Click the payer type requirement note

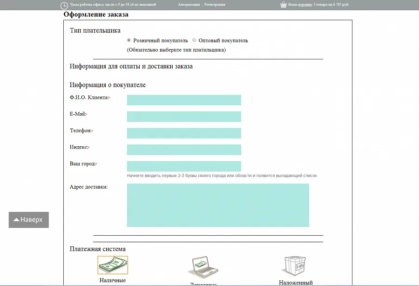[176, 50]
